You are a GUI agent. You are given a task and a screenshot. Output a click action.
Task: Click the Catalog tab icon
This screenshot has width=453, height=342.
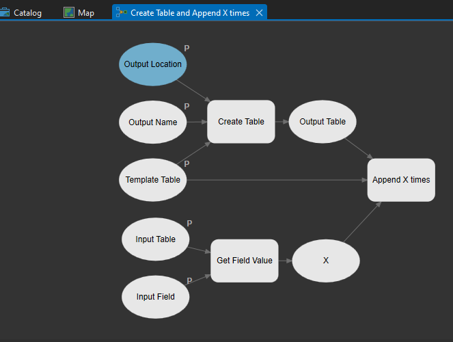[x=5, y=13]
